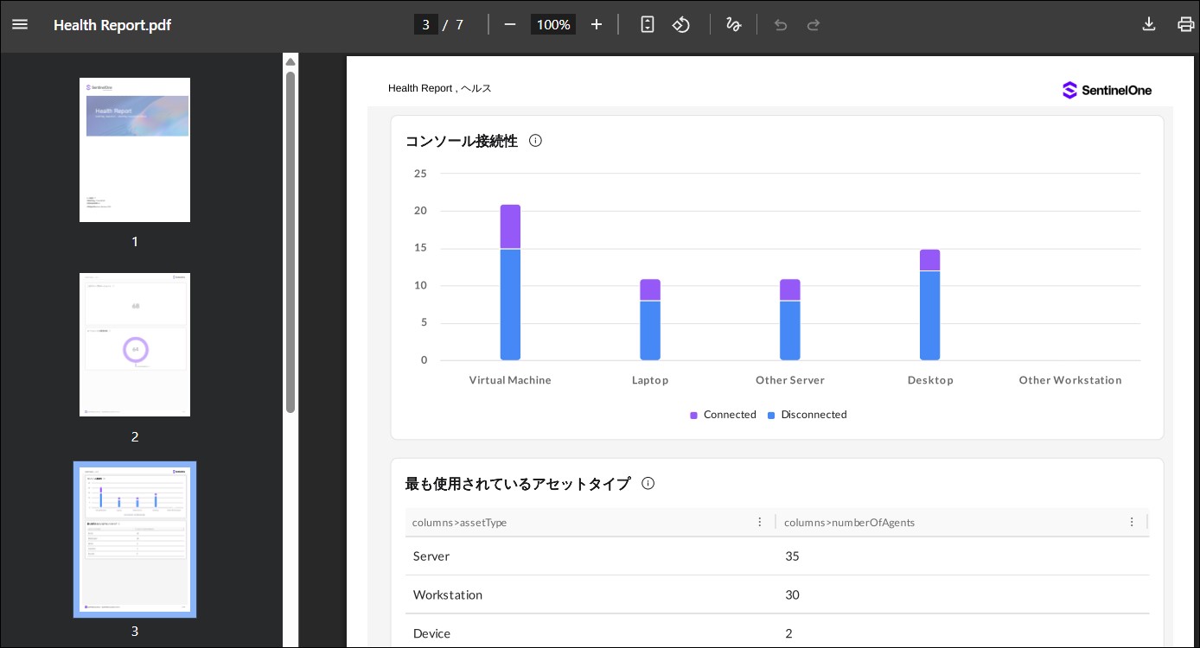The width and height of the screenshot is (1200, 648).
Task: Rotate the document counterclockwise
Action: coord(681,24)
